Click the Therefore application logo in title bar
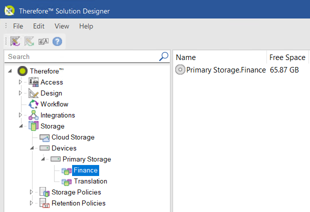This screenshot has height=212, width=310. click(x=10, y=10)
